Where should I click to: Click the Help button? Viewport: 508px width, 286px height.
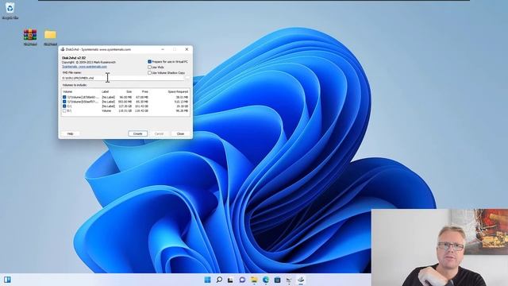(x=70, y=133)
